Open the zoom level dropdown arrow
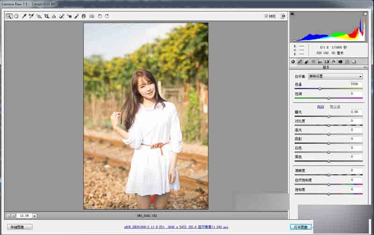 tap(35, 215)
